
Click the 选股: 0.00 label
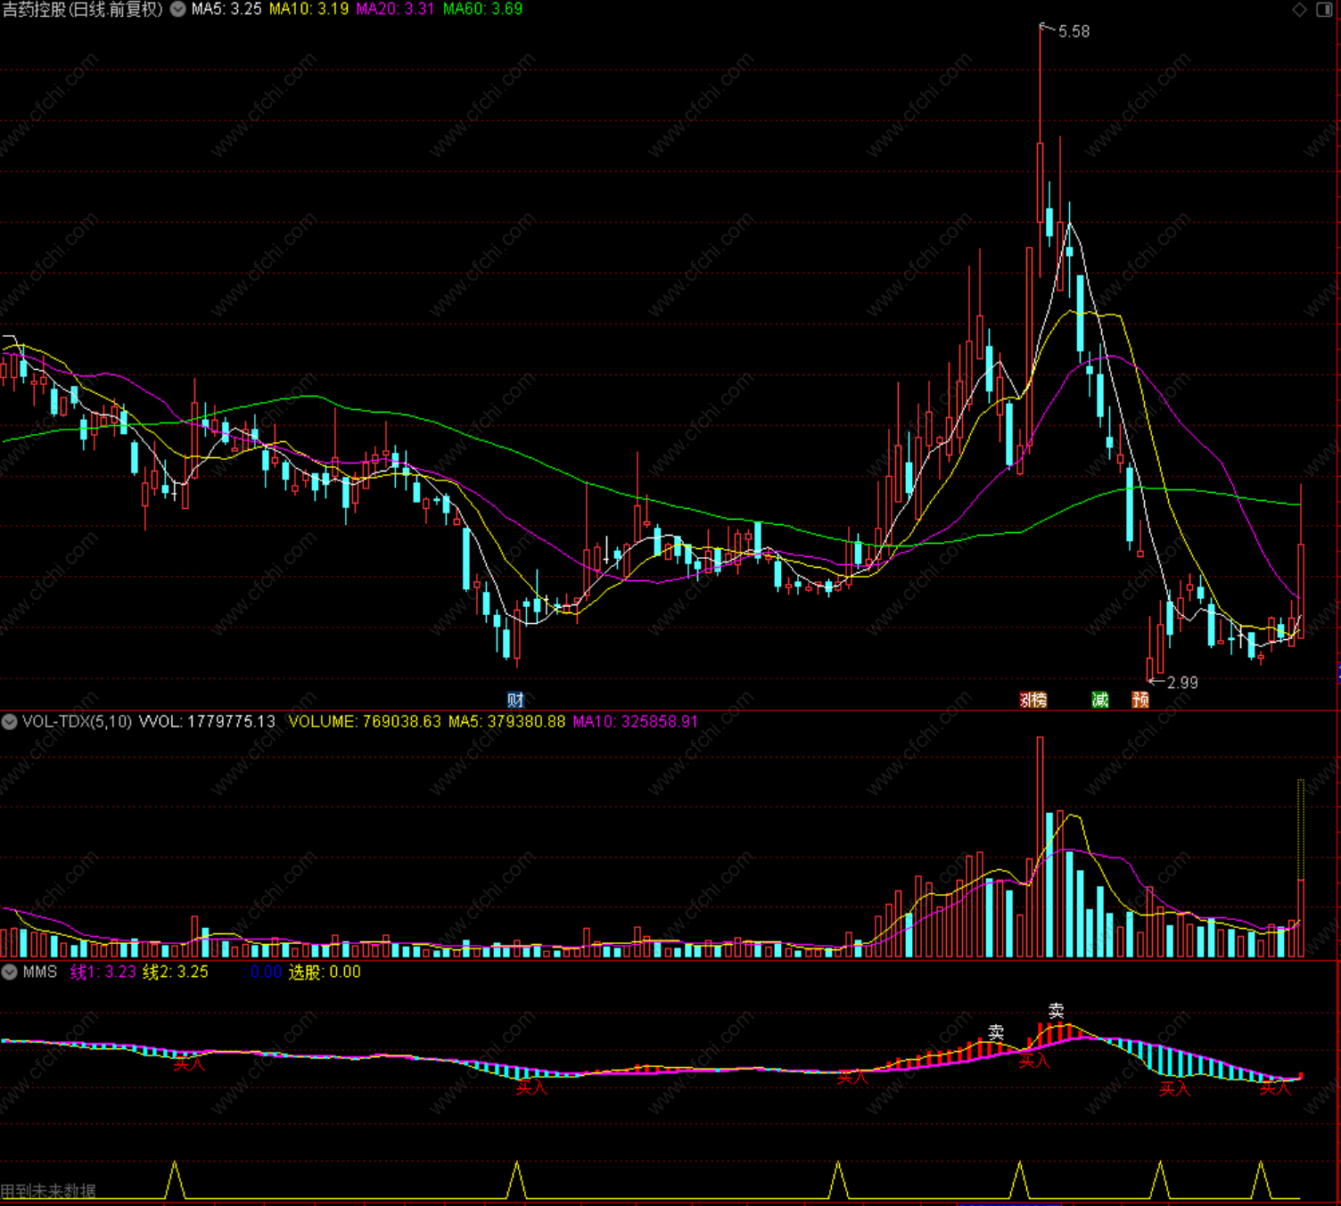pyautogui.click(x=325, y=972)
